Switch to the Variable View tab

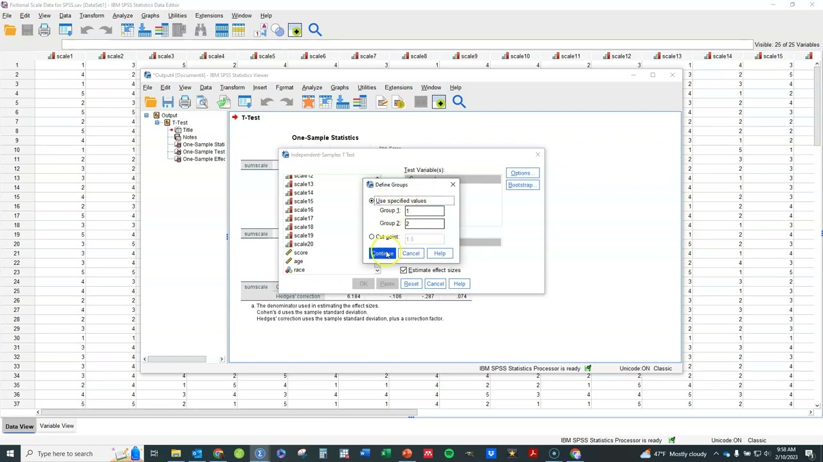tap(57, 426)
